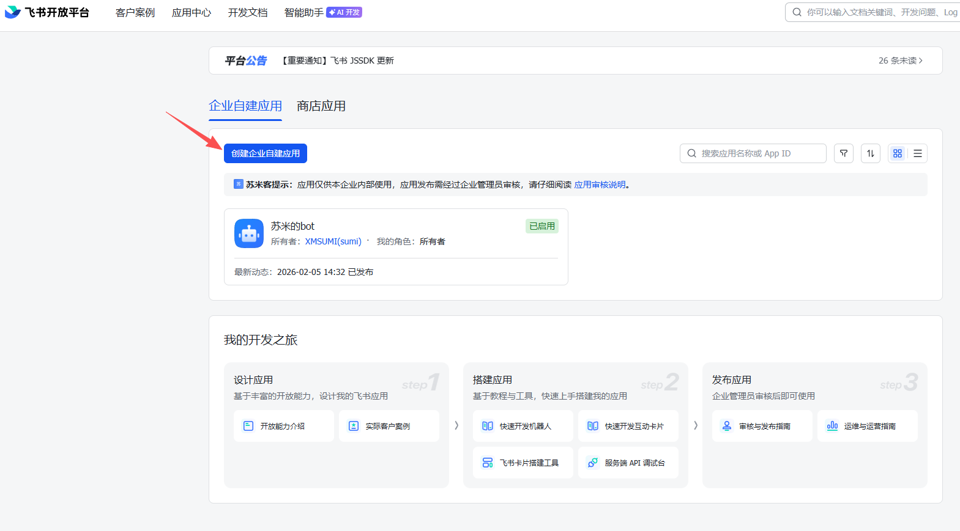960x531 pixels.
Task: Switch to the 商店应用 tab
Action: pos(321,106)
